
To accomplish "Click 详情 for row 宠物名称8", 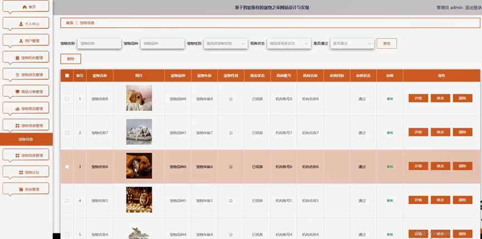I will pyautogui.click(x=418, y=98).
